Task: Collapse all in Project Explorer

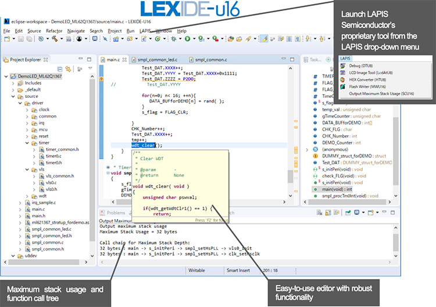Action: click(x=60, y=69)
